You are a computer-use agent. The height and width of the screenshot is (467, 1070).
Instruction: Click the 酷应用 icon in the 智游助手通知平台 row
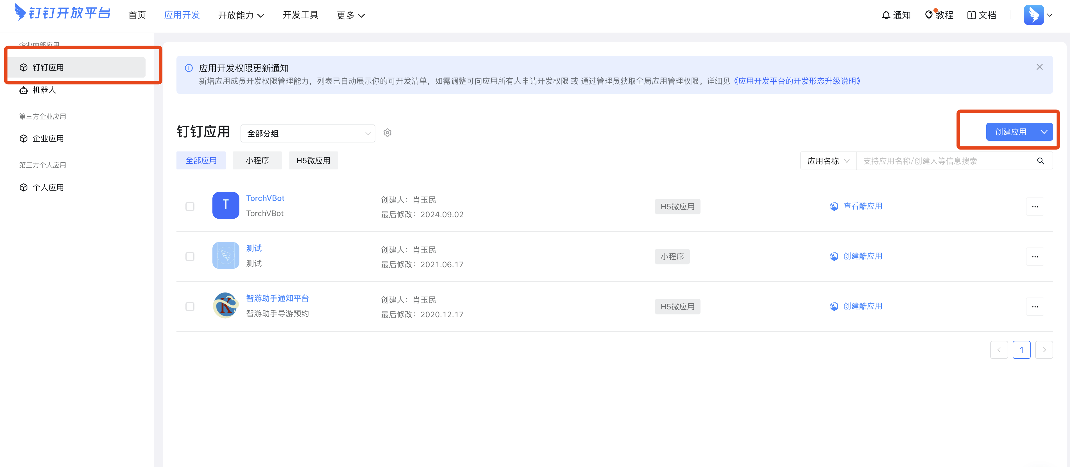pyautogui.click(x=834, y=306)
